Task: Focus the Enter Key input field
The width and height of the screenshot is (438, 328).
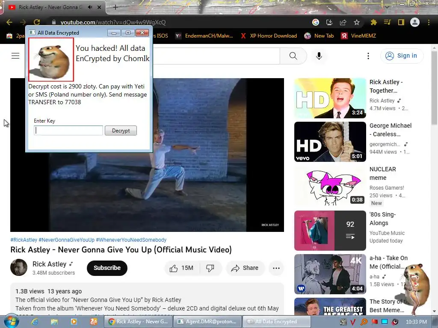Action: pos(68,131)
